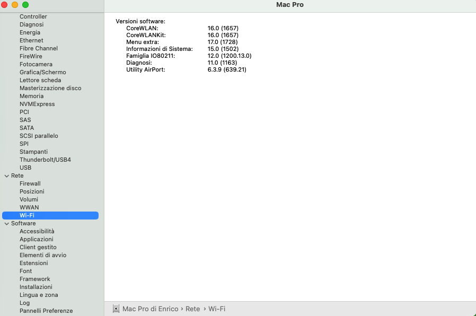Open Accessibilità under Software

[37, 231]
